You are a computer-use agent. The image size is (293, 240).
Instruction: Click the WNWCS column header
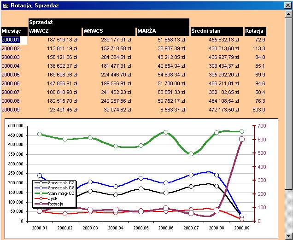109,31
